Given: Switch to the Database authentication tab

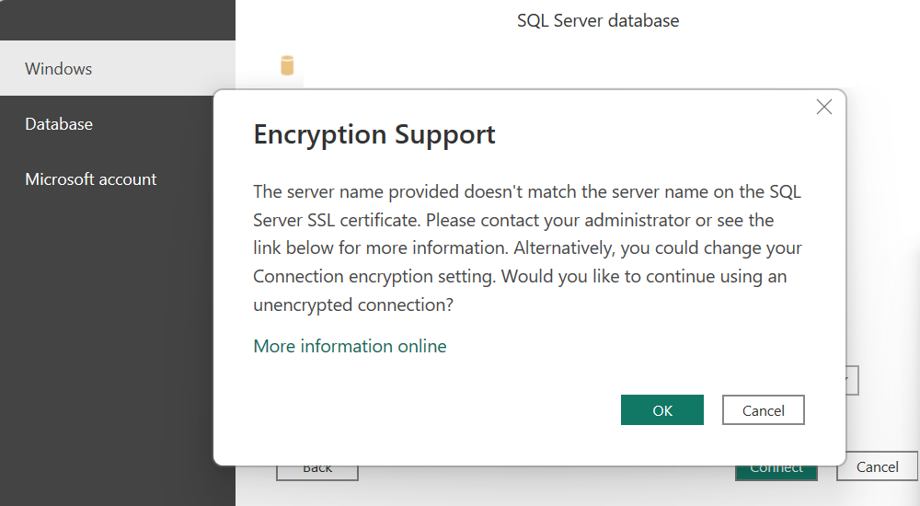Looking at the screenshot, I should pos(59,124).
